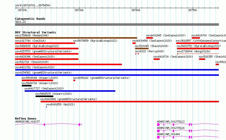Click nsv6428396 (Sedlazeck2020) label
Screen dimensions: 226x140
pos(35,57)
